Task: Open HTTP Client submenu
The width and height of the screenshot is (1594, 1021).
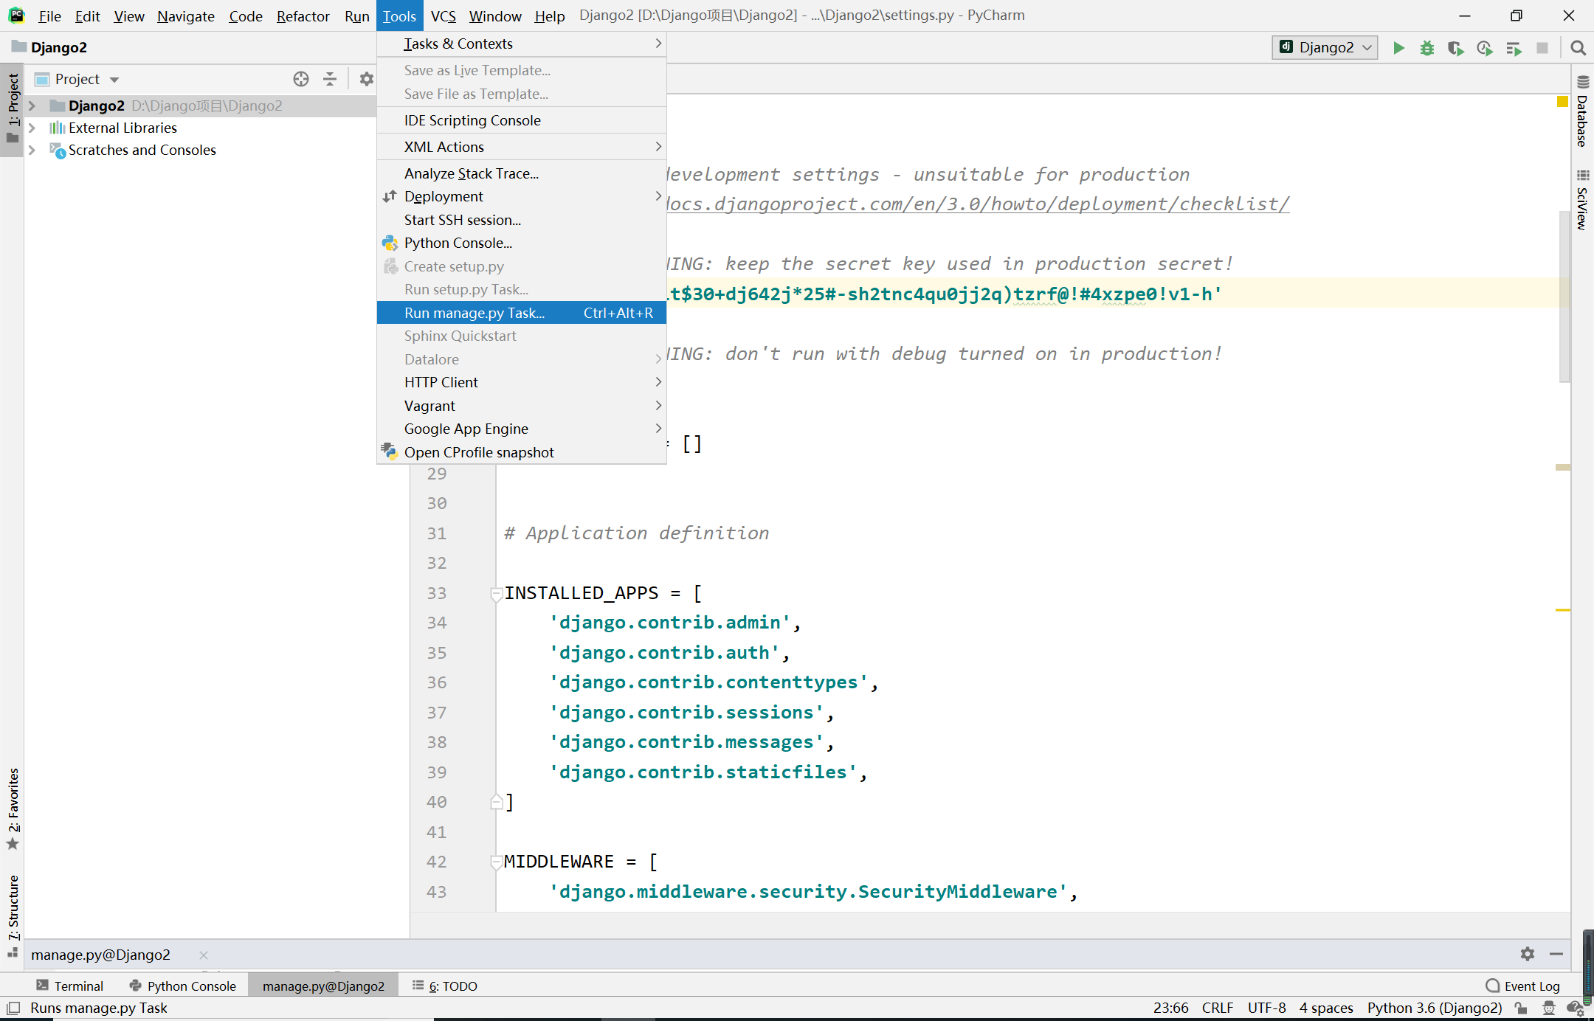Action: coord(522,382)
